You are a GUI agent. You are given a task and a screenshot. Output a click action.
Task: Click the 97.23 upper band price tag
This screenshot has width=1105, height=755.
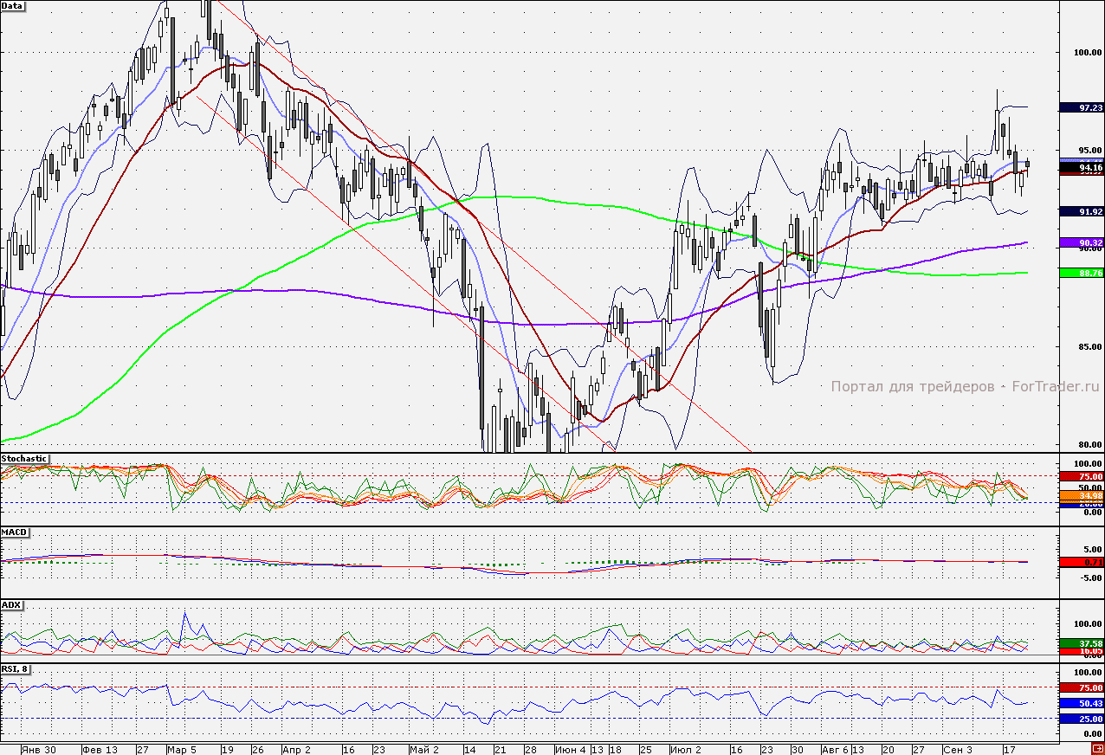[x=1081, y=107]
